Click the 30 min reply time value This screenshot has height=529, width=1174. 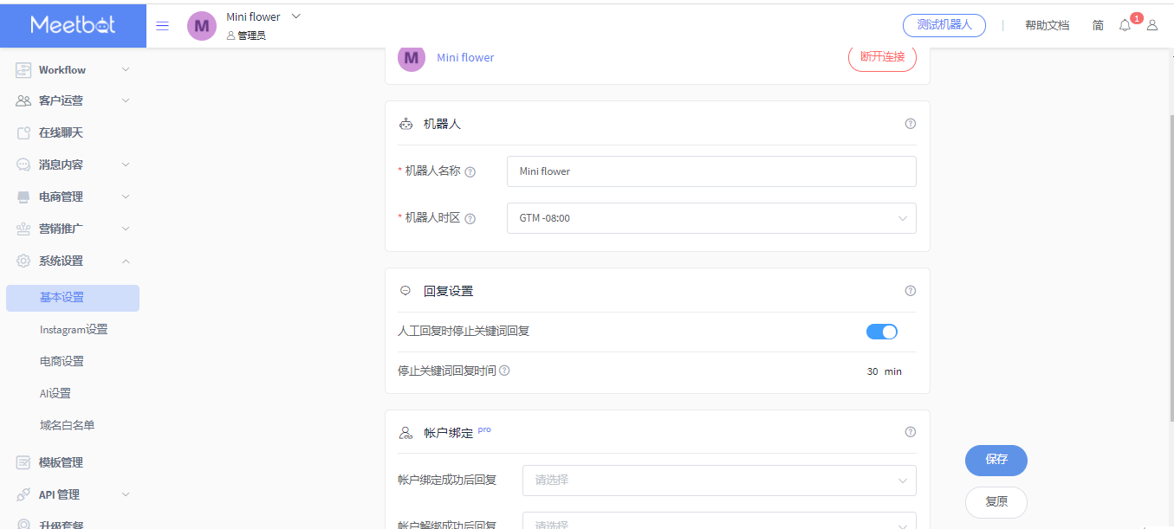point(884,371)
